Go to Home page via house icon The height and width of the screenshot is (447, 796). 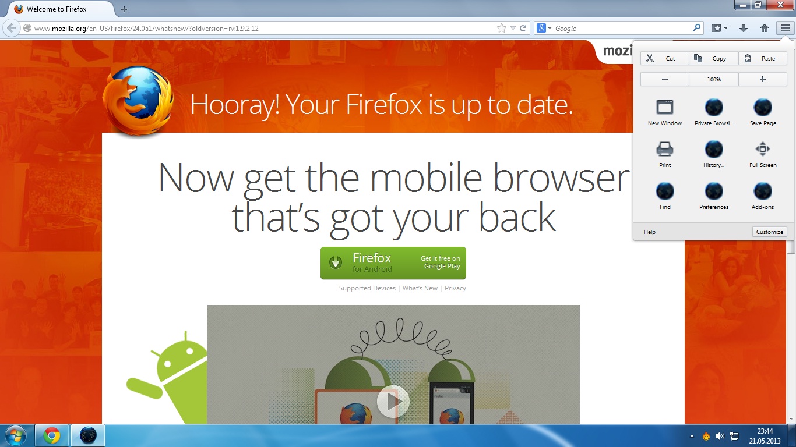tap(765, 28)
